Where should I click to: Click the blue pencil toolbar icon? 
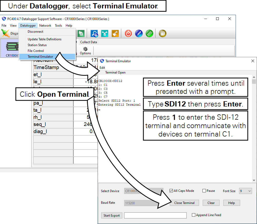(x=139, y=33)
